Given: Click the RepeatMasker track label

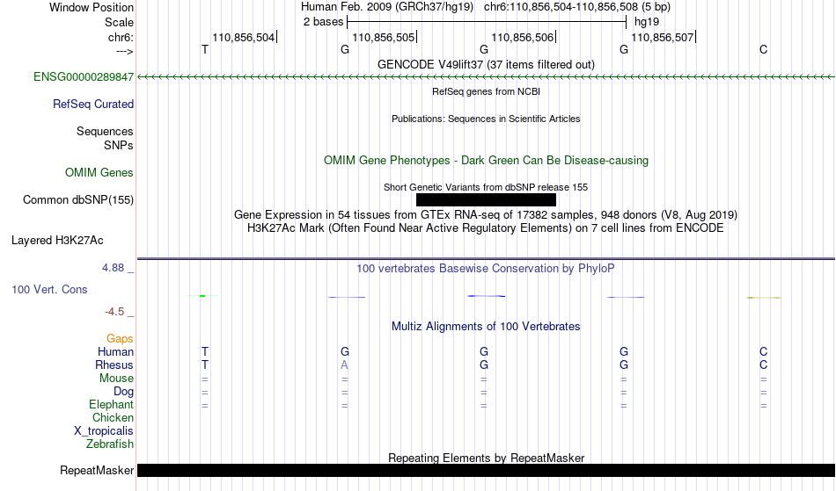Looking at the screenshot, I should point(97,470).
